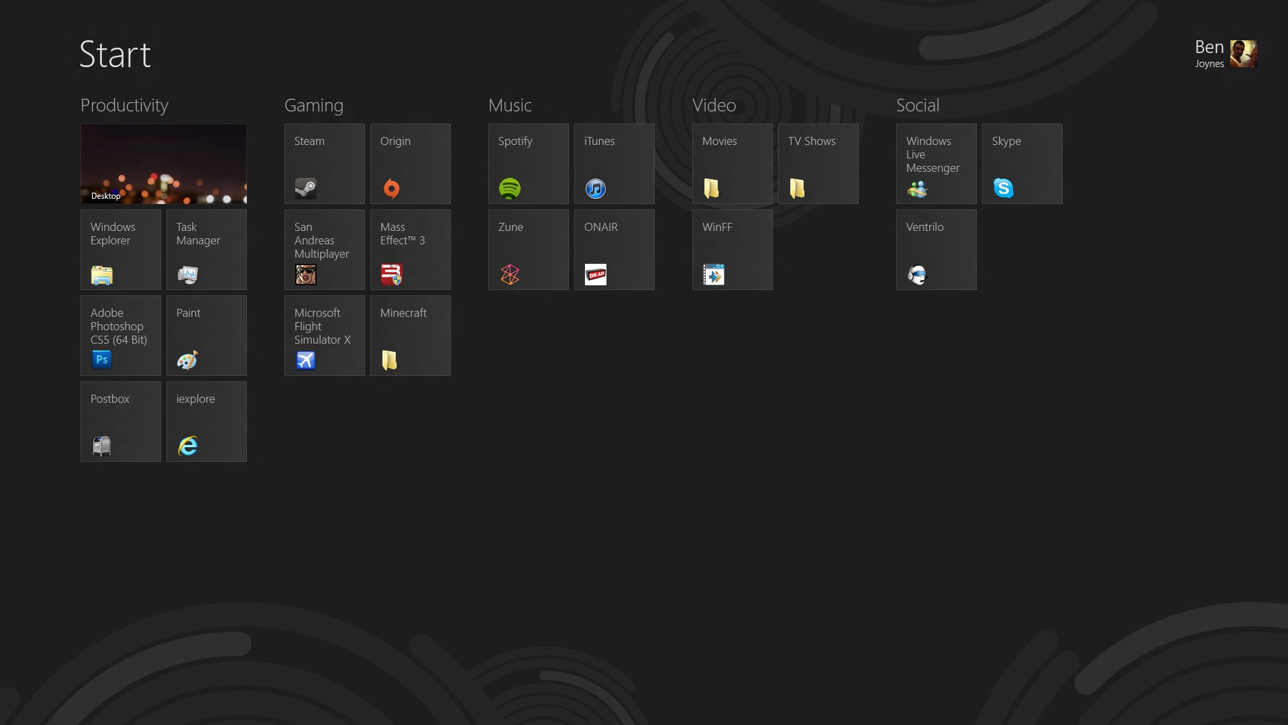Click the iexplore tile label

point(195,399)
